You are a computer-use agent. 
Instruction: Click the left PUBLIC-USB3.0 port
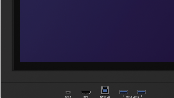[123, 92]
